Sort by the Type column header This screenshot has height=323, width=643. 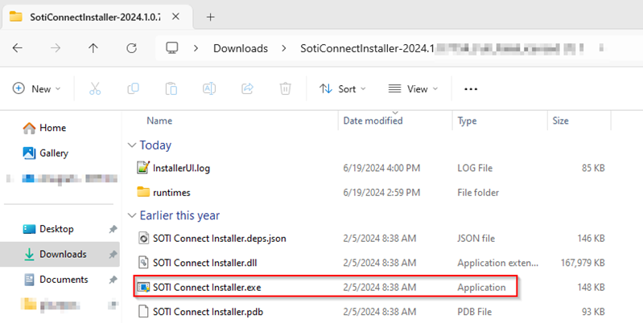[x=467, y=121]
